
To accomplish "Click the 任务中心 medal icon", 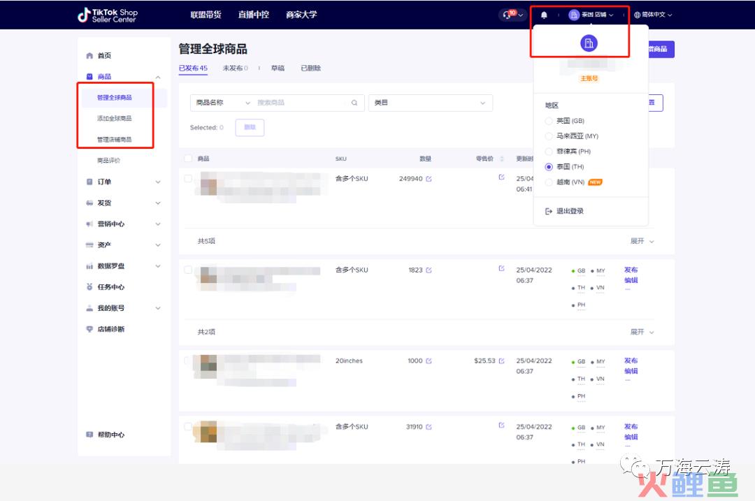I will [89, 287].
